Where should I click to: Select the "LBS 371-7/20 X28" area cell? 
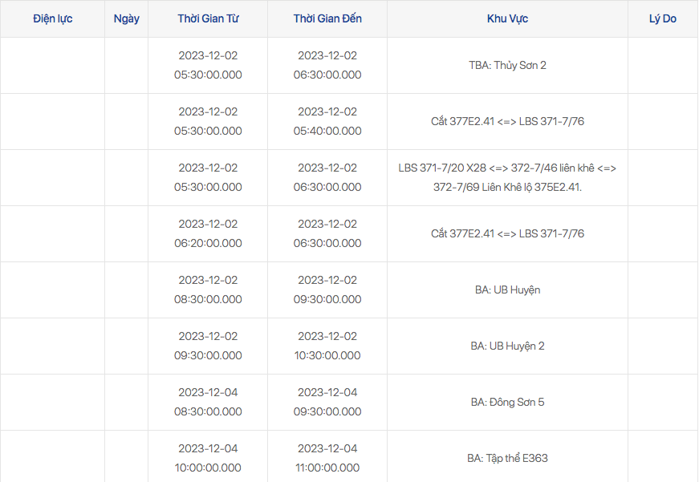507,177
